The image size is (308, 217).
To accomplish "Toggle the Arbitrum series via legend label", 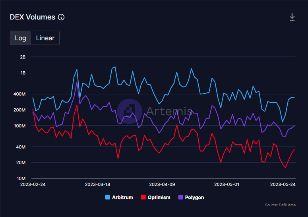I will point(122,197).
